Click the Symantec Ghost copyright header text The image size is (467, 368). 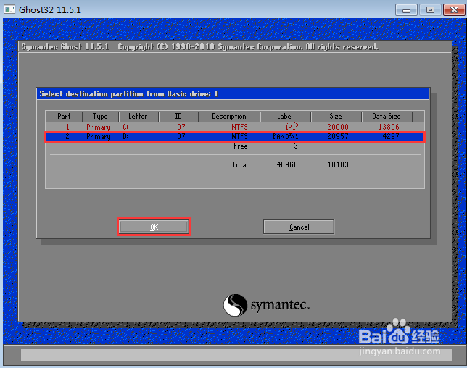click(200, 47)
